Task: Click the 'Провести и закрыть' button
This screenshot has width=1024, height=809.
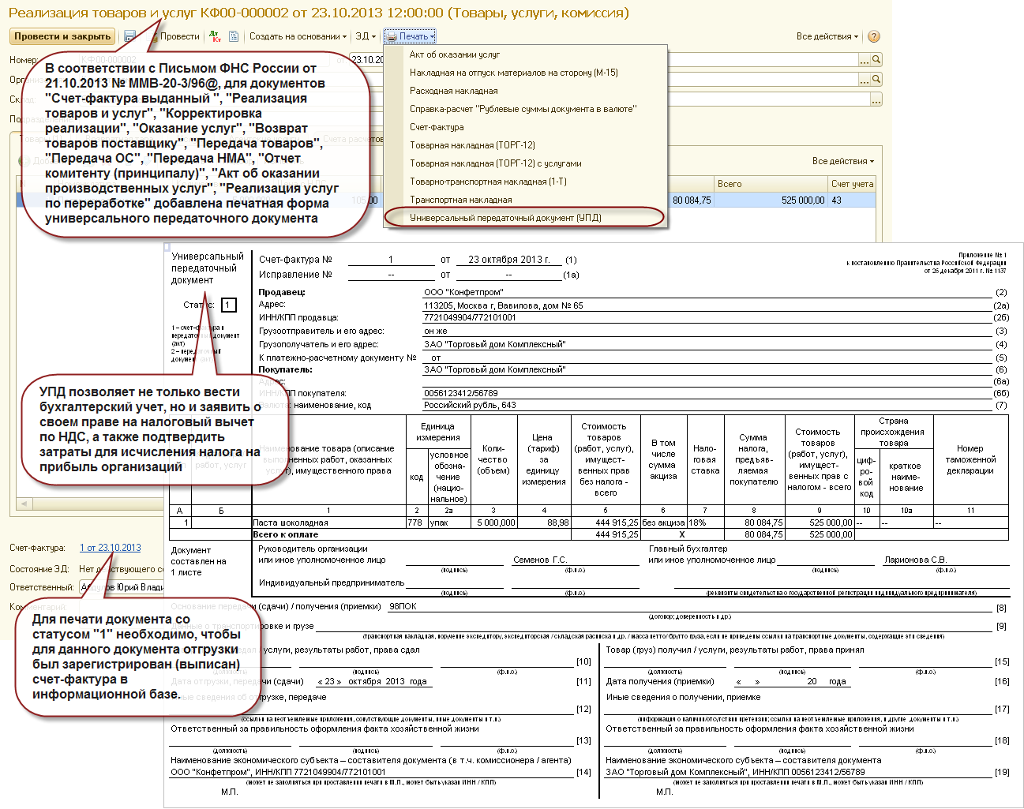Action: (62, 36)
